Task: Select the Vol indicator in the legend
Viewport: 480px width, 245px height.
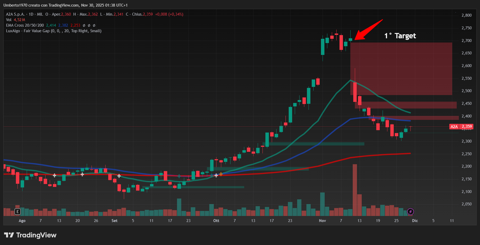Action: (x=9, y=20)
